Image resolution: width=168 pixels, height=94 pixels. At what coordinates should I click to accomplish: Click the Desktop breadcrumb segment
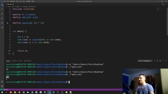pos(18,7)
